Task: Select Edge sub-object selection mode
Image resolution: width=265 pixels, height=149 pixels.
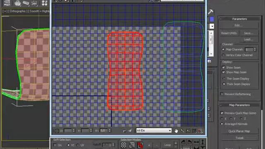Action: (x=132, y=145)
